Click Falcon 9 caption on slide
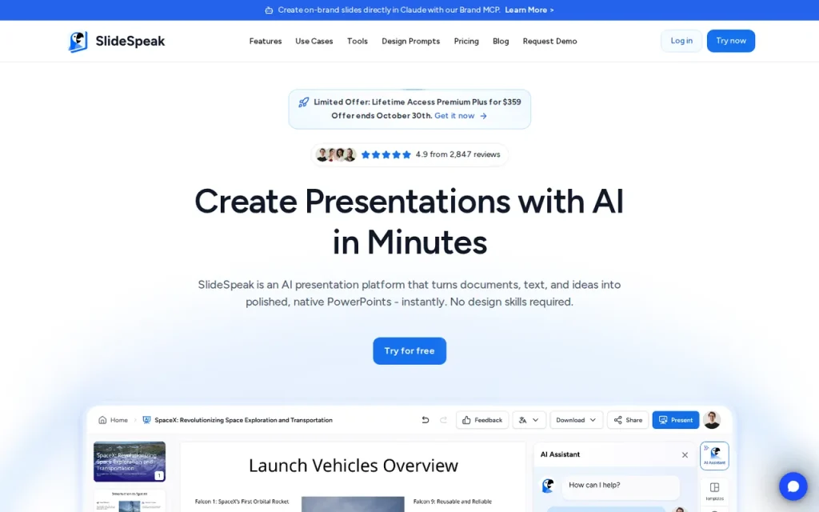 [453, 502]
